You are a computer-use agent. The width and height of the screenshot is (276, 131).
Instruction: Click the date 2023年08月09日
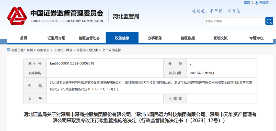(x=202, y=73)
